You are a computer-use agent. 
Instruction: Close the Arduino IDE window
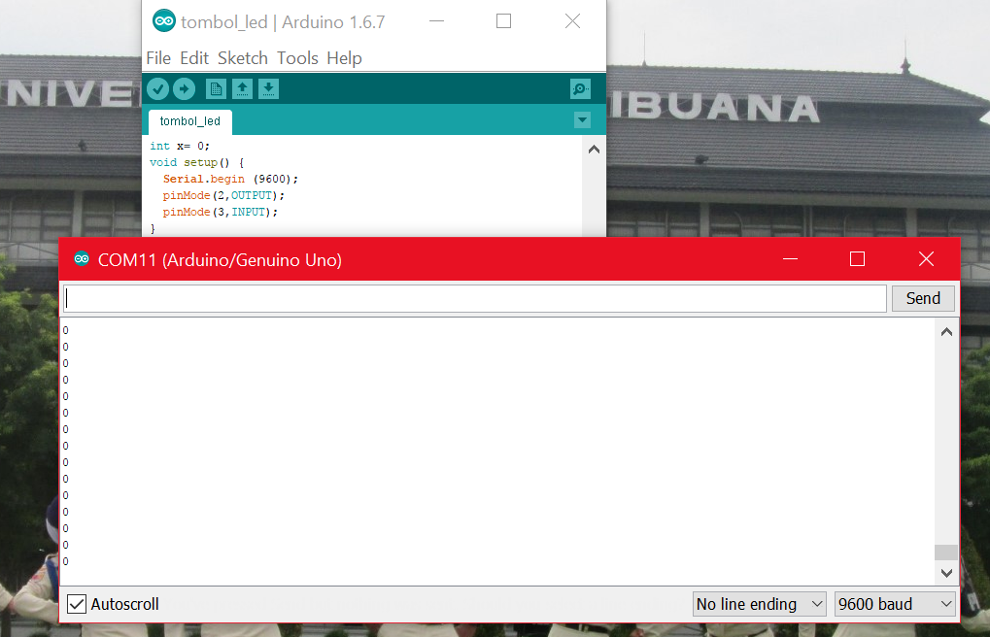coord(572,20)
